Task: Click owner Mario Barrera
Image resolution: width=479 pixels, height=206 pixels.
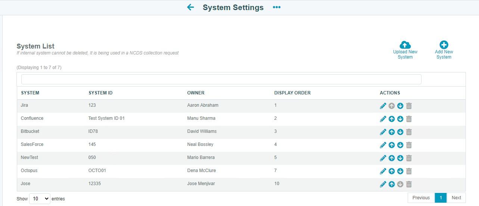Action: click(x=201, y=157)
